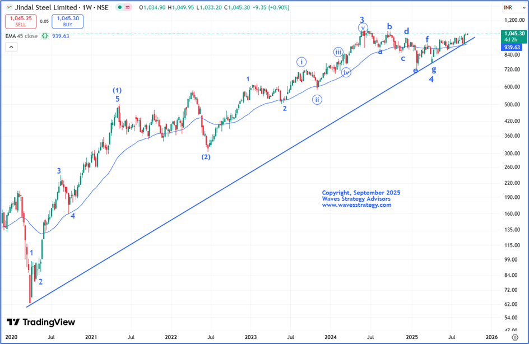Click the wave label d
This screenshot has width=529, height=344.
tap(406, 31)
